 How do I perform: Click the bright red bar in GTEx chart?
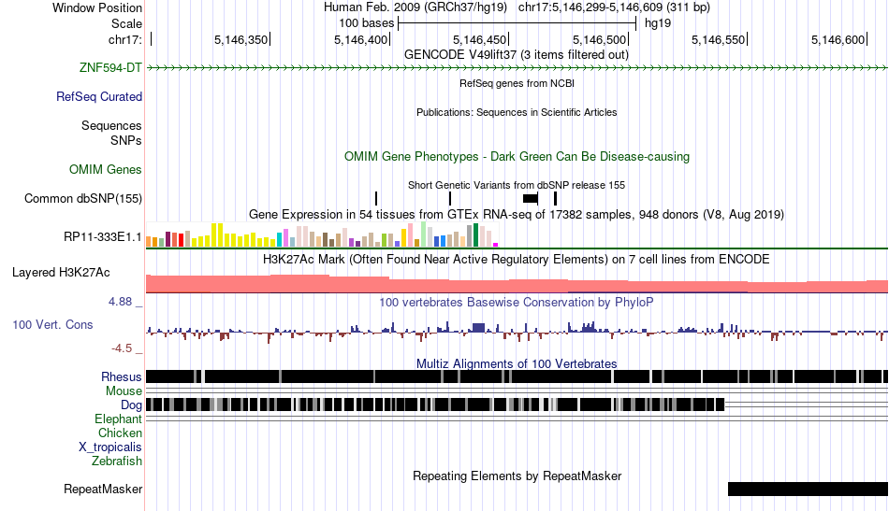click(x=181, y=240)
